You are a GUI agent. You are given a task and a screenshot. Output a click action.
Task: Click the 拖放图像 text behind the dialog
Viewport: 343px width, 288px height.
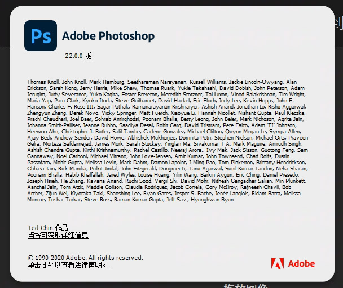[x=247, y=284]
